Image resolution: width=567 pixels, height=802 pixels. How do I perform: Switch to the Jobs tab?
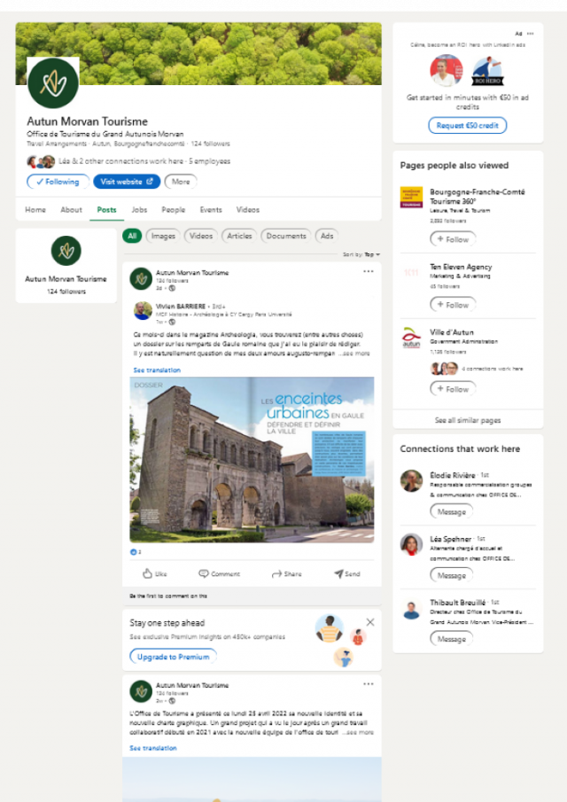click(x=139, y=210)
